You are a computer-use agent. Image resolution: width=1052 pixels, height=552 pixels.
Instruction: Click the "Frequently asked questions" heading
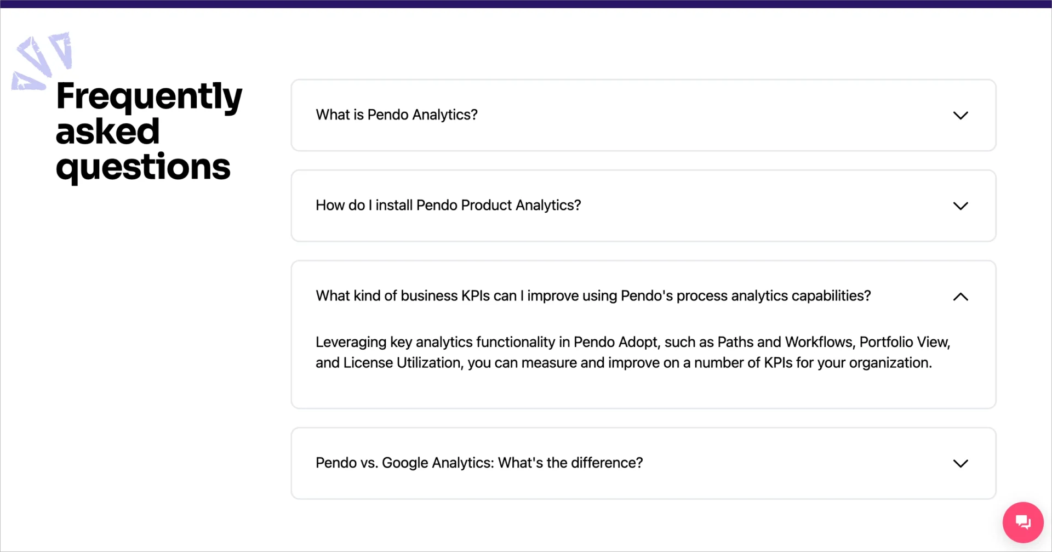(x=148, y=132)
